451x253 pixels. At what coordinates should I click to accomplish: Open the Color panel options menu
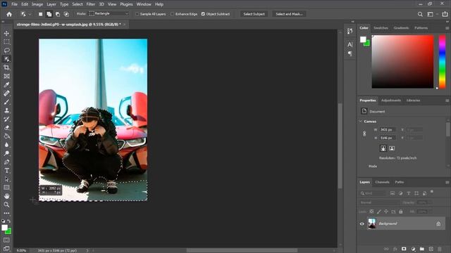[x=447, y=28]
